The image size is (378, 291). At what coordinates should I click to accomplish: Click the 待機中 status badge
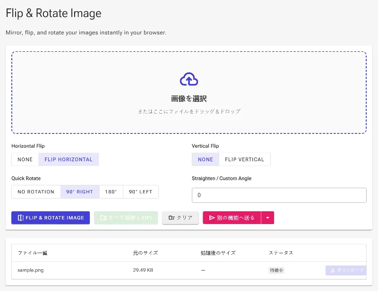coord(276,270)
